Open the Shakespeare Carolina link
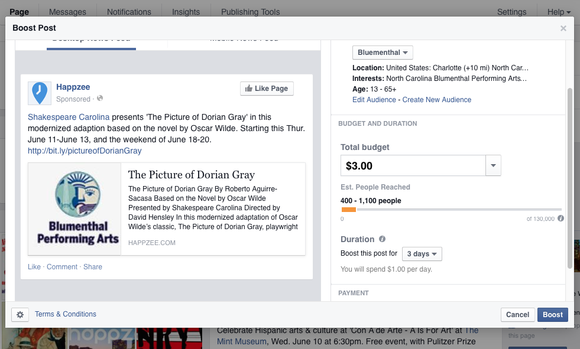580x349 pixels. (69, 117)
